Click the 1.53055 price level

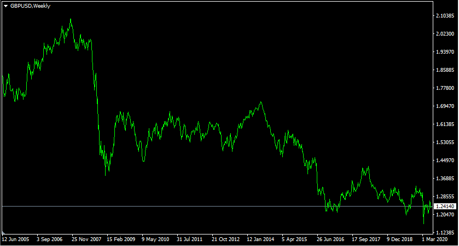pyautogui.click(x=445, y=142)
